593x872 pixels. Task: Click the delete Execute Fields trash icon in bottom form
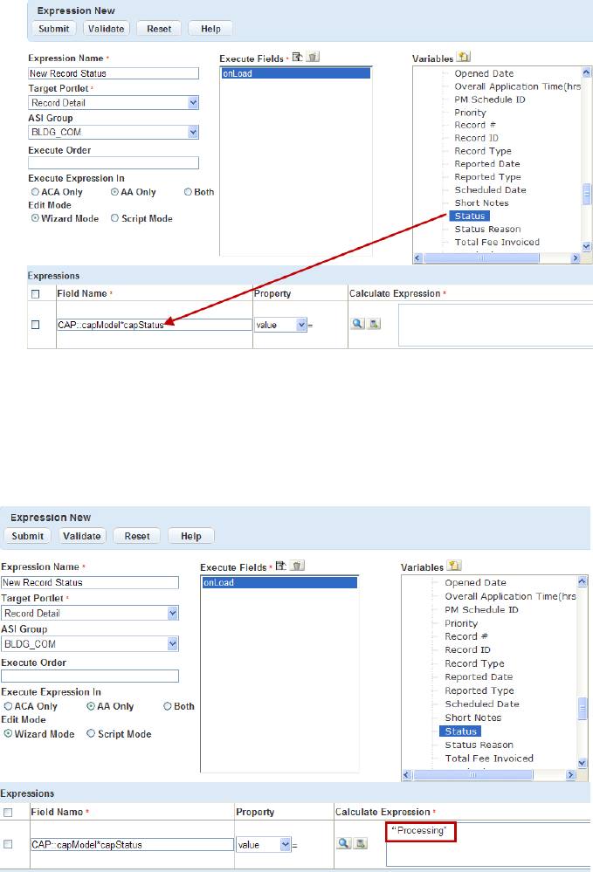[x=298, y=566]
